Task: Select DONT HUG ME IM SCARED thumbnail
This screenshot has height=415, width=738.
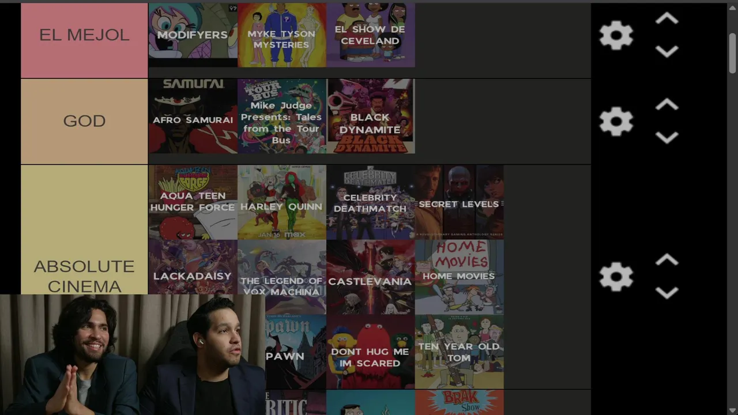Action: click(371, 352)
